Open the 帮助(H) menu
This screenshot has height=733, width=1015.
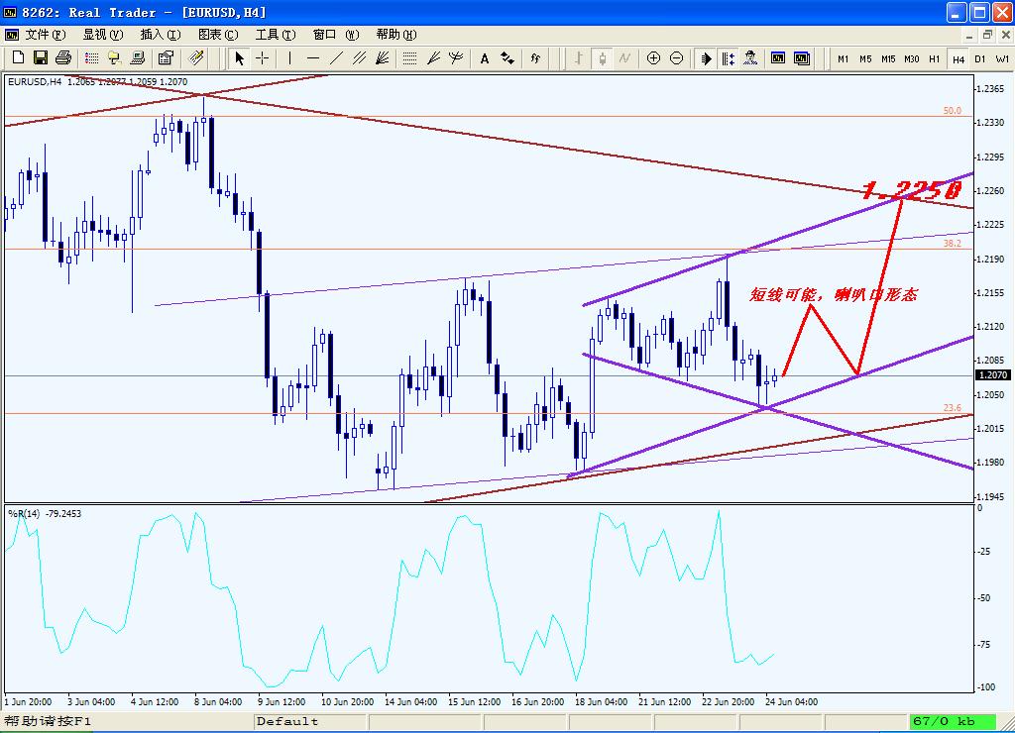[396, 35]
